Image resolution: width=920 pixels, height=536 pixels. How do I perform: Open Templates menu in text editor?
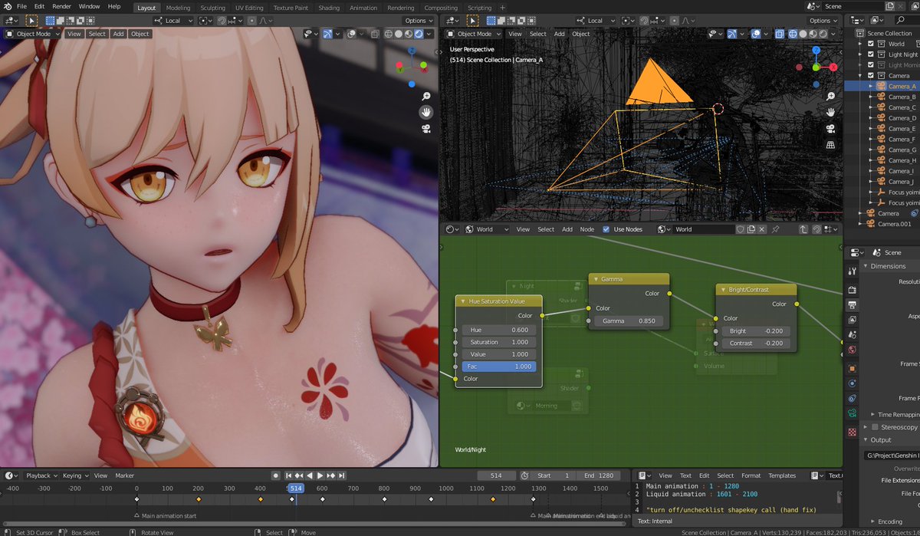pyautogui.click(x=782, y=475)
